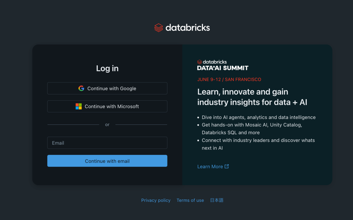Sign in using Continue with Google

click(107, 88)
